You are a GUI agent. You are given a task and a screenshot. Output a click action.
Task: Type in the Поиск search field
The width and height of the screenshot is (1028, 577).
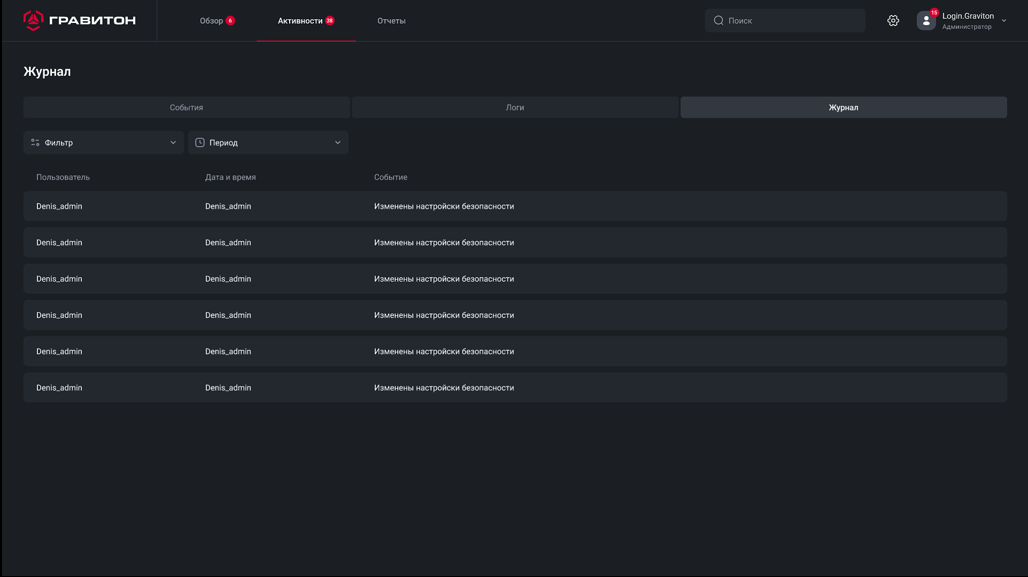pos(792,20)
